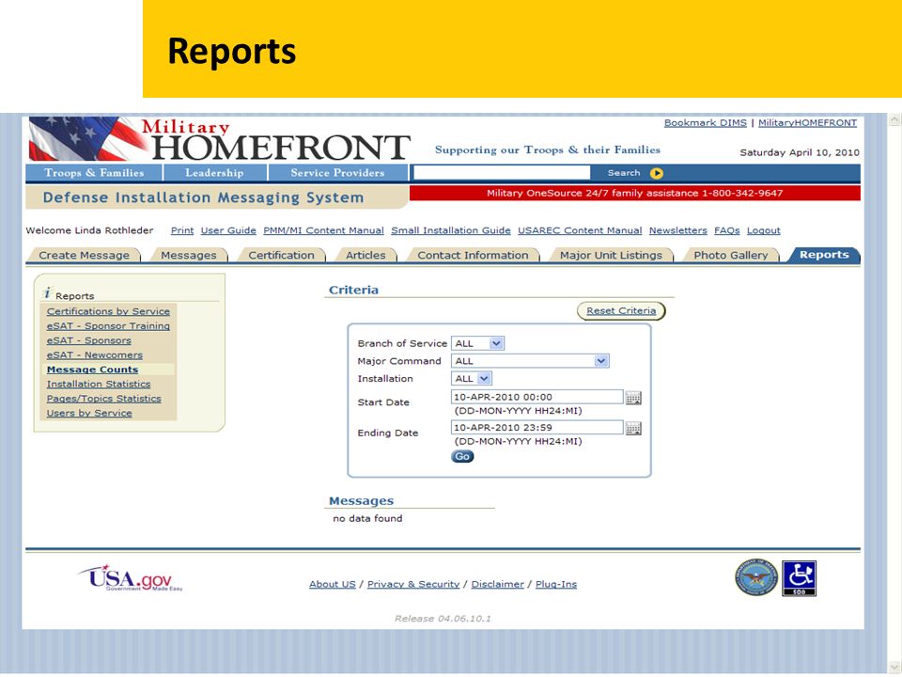Click the Reports info icon
Image resolution: width=902 pixels, height=677 pixels.
tap(48, 293)
